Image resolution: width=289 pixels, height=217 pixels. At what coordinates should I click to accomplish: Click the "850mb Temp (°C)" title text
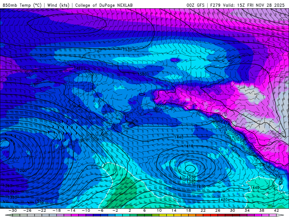coord(22,5)
